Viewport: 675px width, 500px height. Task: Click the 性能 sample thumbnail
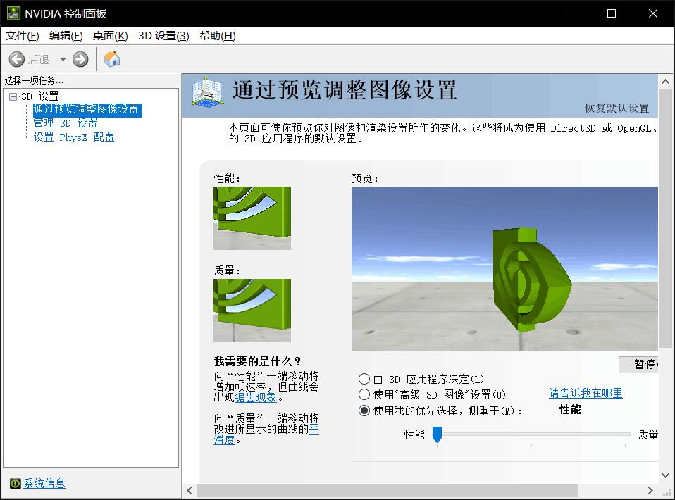click(x=252, y=218)
